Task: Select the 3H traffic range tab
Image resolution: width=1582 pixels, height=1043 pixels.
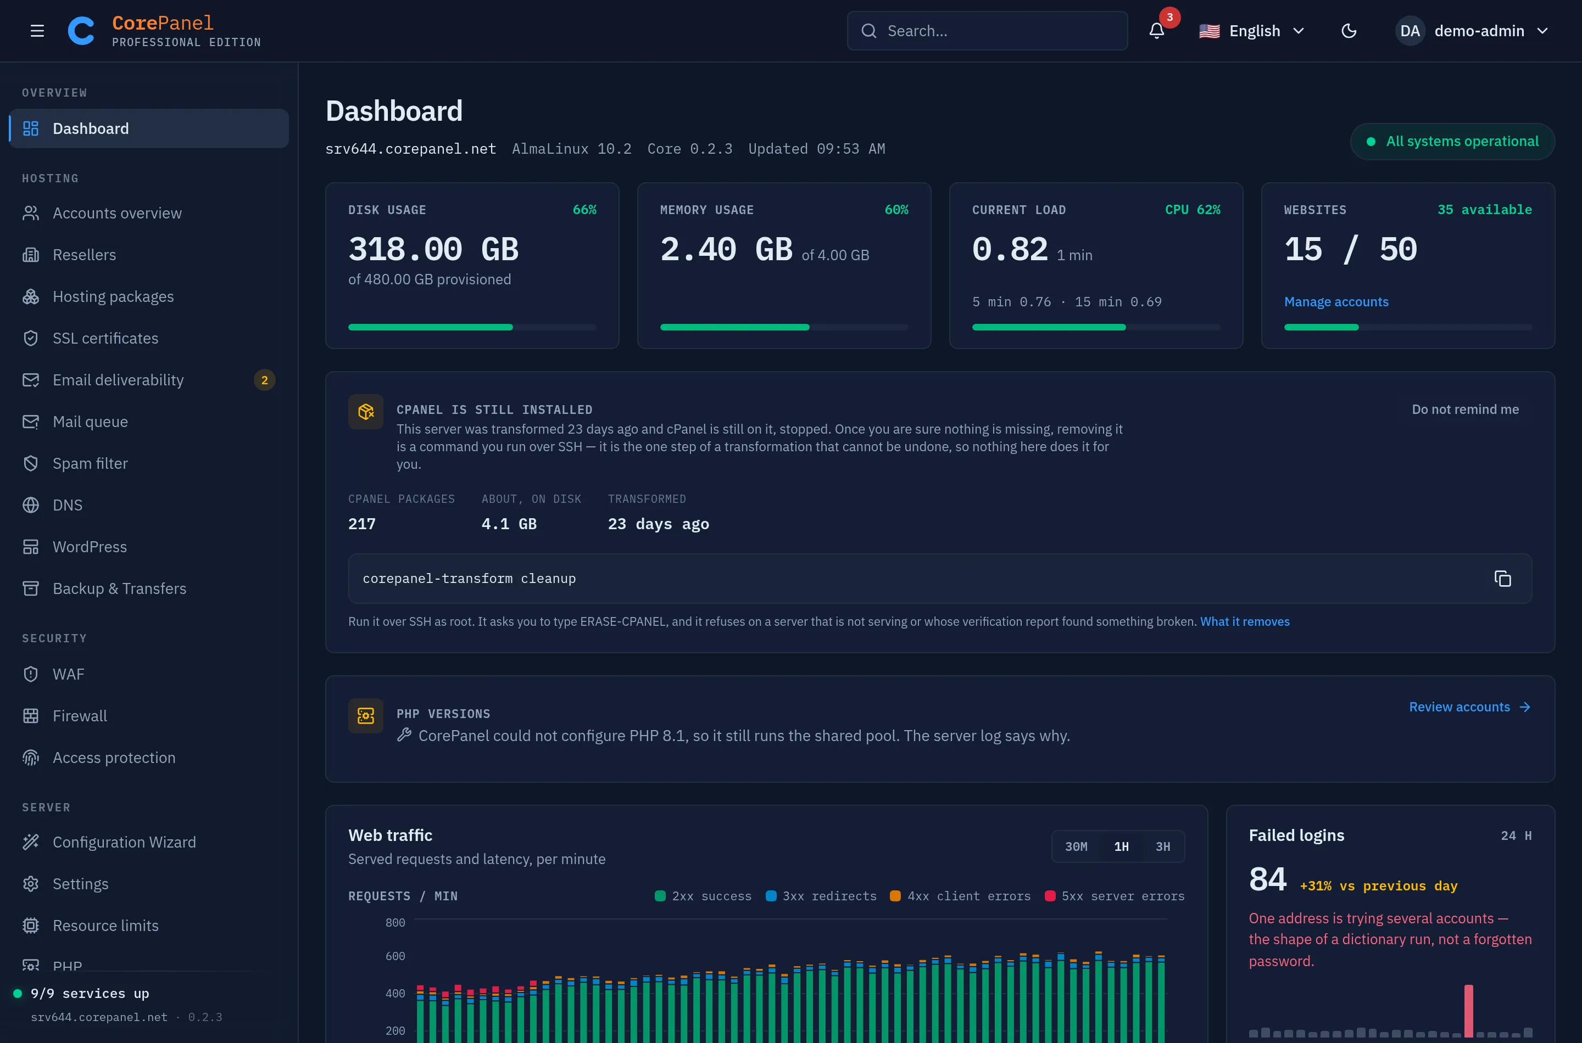Action: tap(1163, 847)
